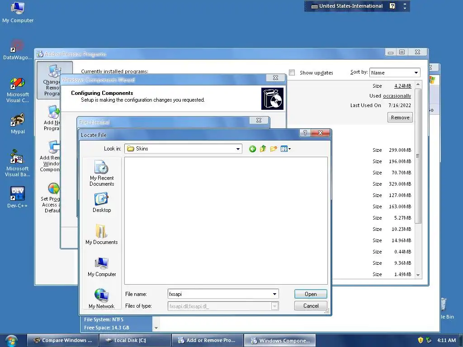This screenshot has width=463, height=347.
Task: Select Set Program Access and Defaults icon
Action: 51,198
